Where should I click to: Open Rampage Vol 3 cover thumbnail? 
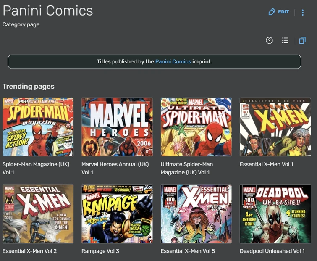[x=117, y=214]
